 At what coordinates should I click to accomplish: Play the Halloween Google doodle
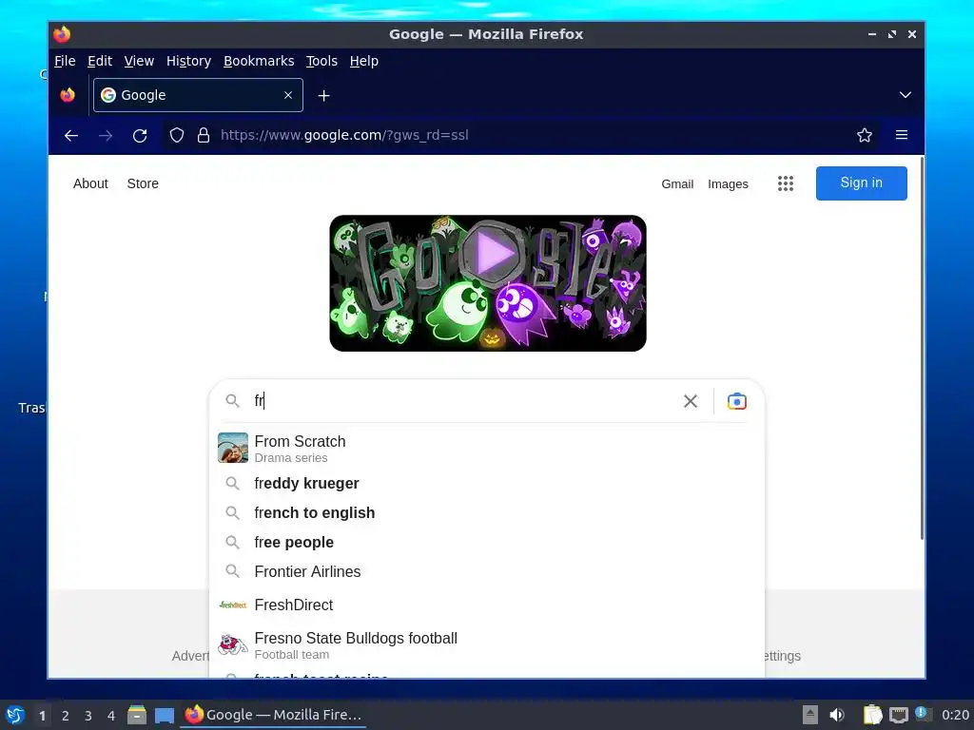pyautogui.click(x=493, y=253)
